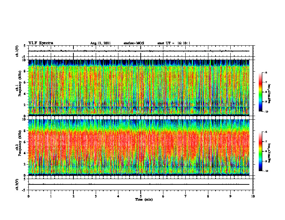Click time axis tick label "10"

pyautogui.click(x=253, y=196)
